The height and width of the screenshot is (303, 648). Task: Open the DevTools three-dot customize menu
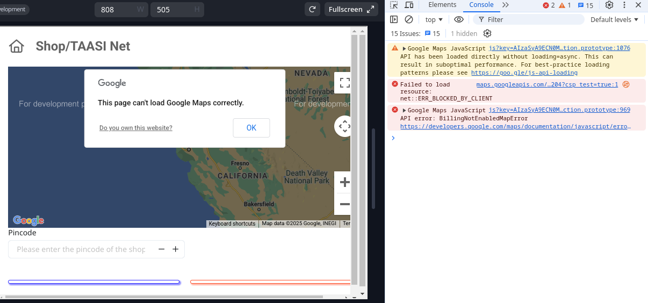click(624, 5)
